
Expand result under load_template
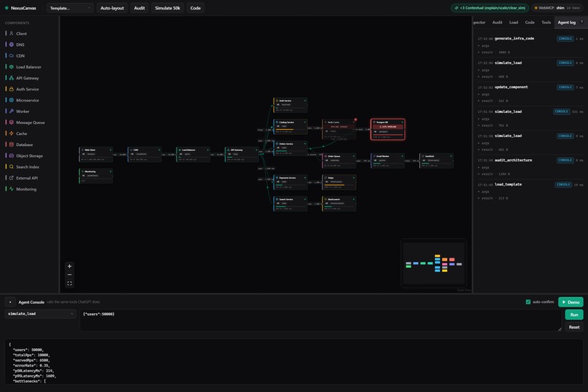(x=492, y=198)
